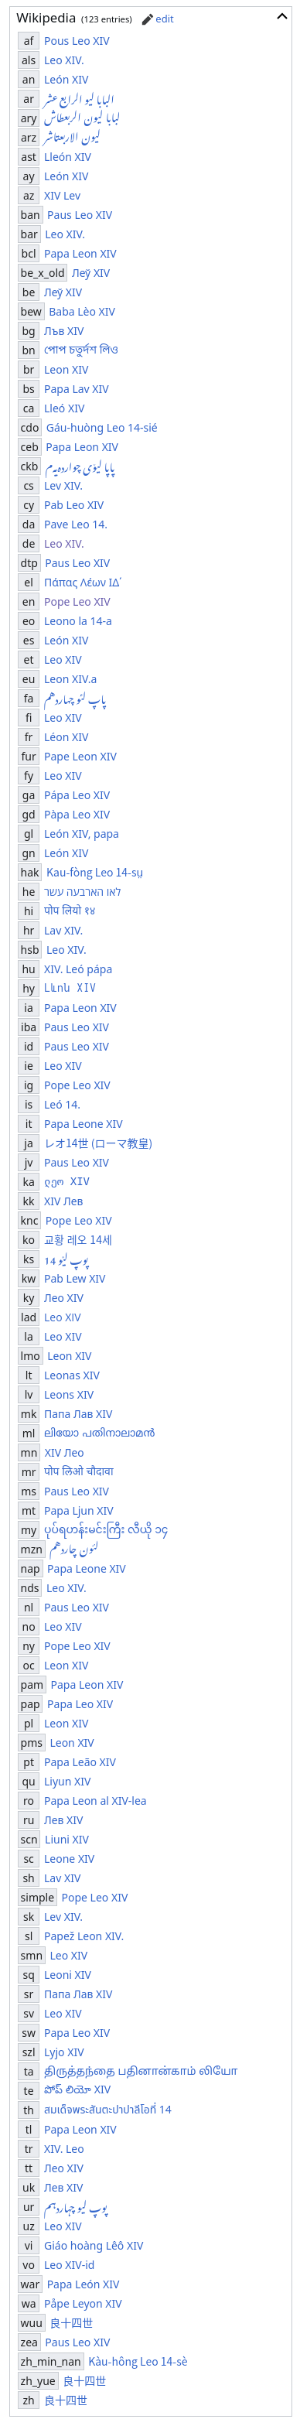
Task: Open the Galician León XIV, papa link
Action: pyautogui.click(x=82, y=833)
